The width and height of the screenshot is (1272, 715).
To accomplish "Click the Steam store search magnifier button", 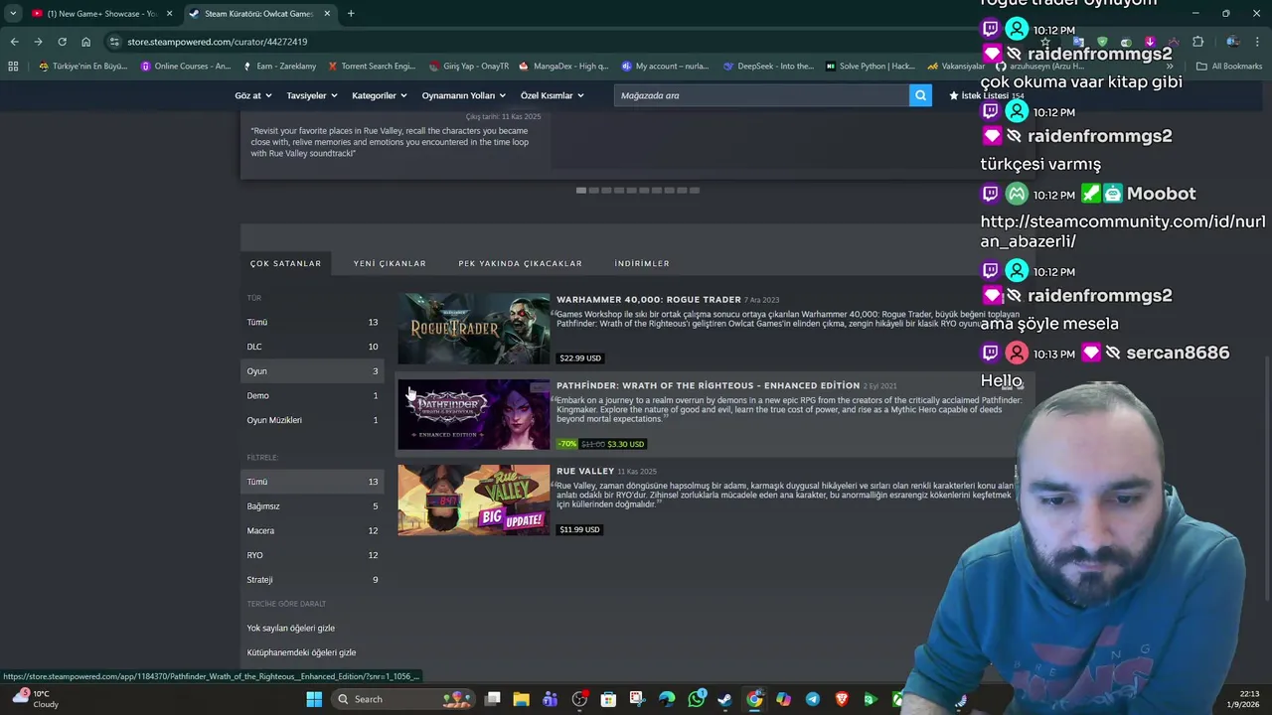I will (x=920, y=95).
